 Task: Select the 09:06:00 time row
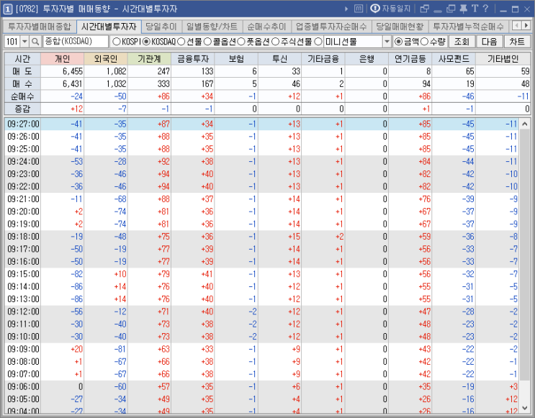[262, 386]
